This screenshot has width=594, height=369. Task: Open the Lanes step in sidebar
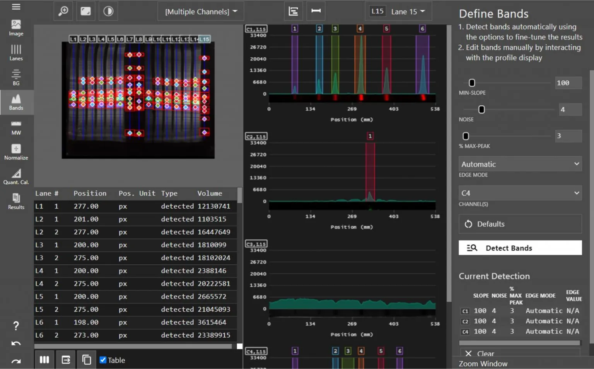(x=16, y=53)
